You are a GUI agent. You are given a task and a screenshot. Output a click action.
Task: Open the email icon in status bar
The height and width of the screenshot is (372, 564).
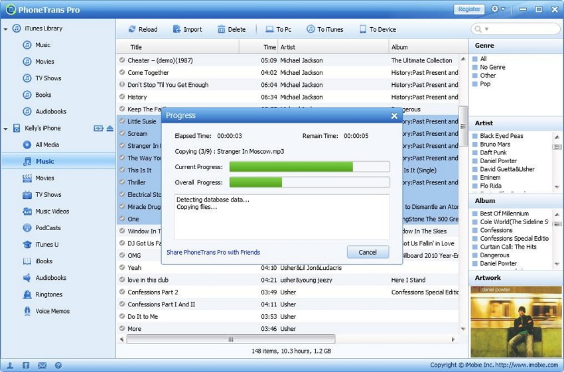(42, 365)
